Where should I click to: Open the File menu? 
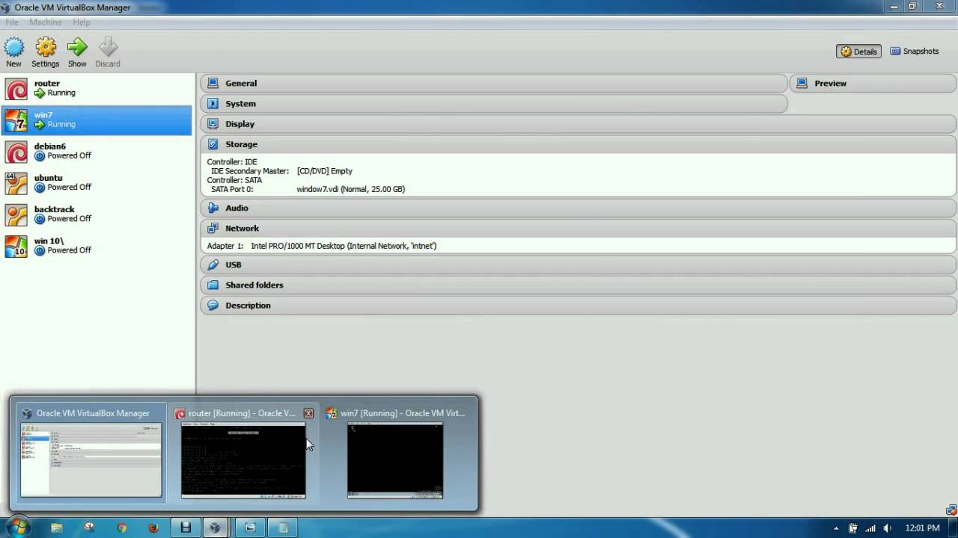coord(12,22)
